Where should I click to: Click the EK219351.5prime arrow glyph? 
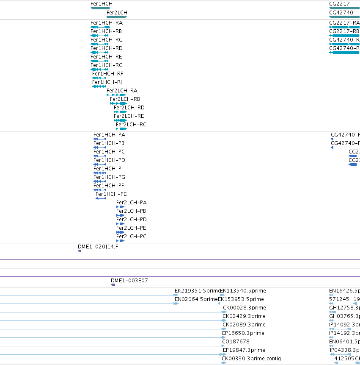click(176, 295)
